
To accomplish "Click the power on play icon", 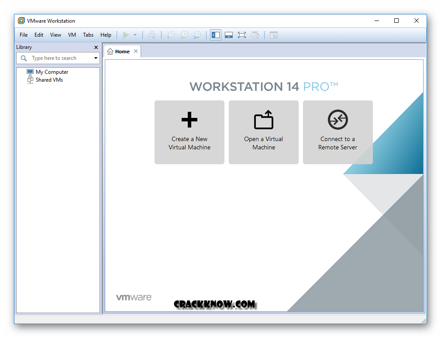I will coord(126,35).
